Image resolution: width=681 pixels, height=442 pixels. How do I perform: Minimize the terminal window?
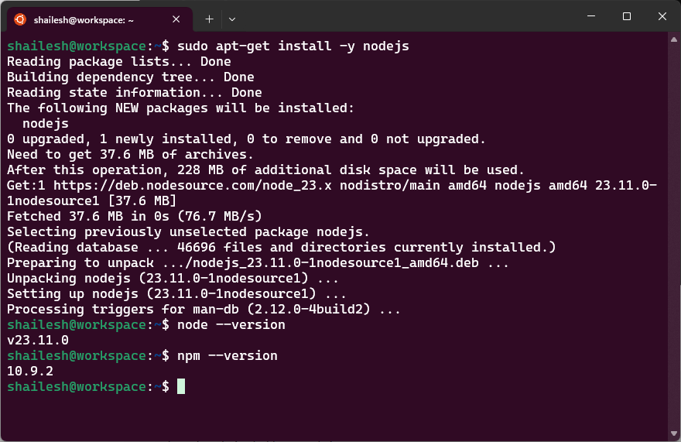591,16
